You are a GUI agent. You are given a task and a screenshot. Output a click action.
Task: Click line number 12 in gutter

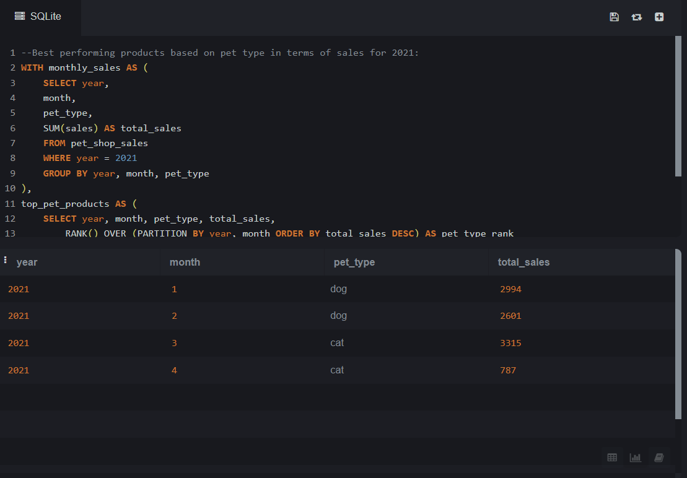click(10, 219)
